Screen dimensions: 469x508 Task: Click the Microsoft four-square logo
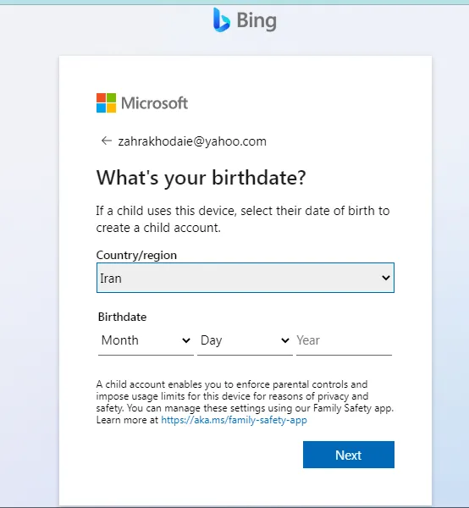click(106, 103)
